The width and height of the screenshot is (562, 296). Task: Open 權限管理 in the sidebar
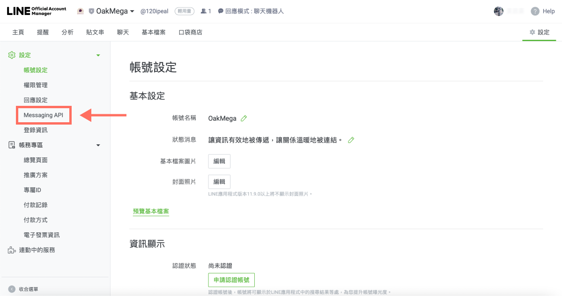click(36, 85)
